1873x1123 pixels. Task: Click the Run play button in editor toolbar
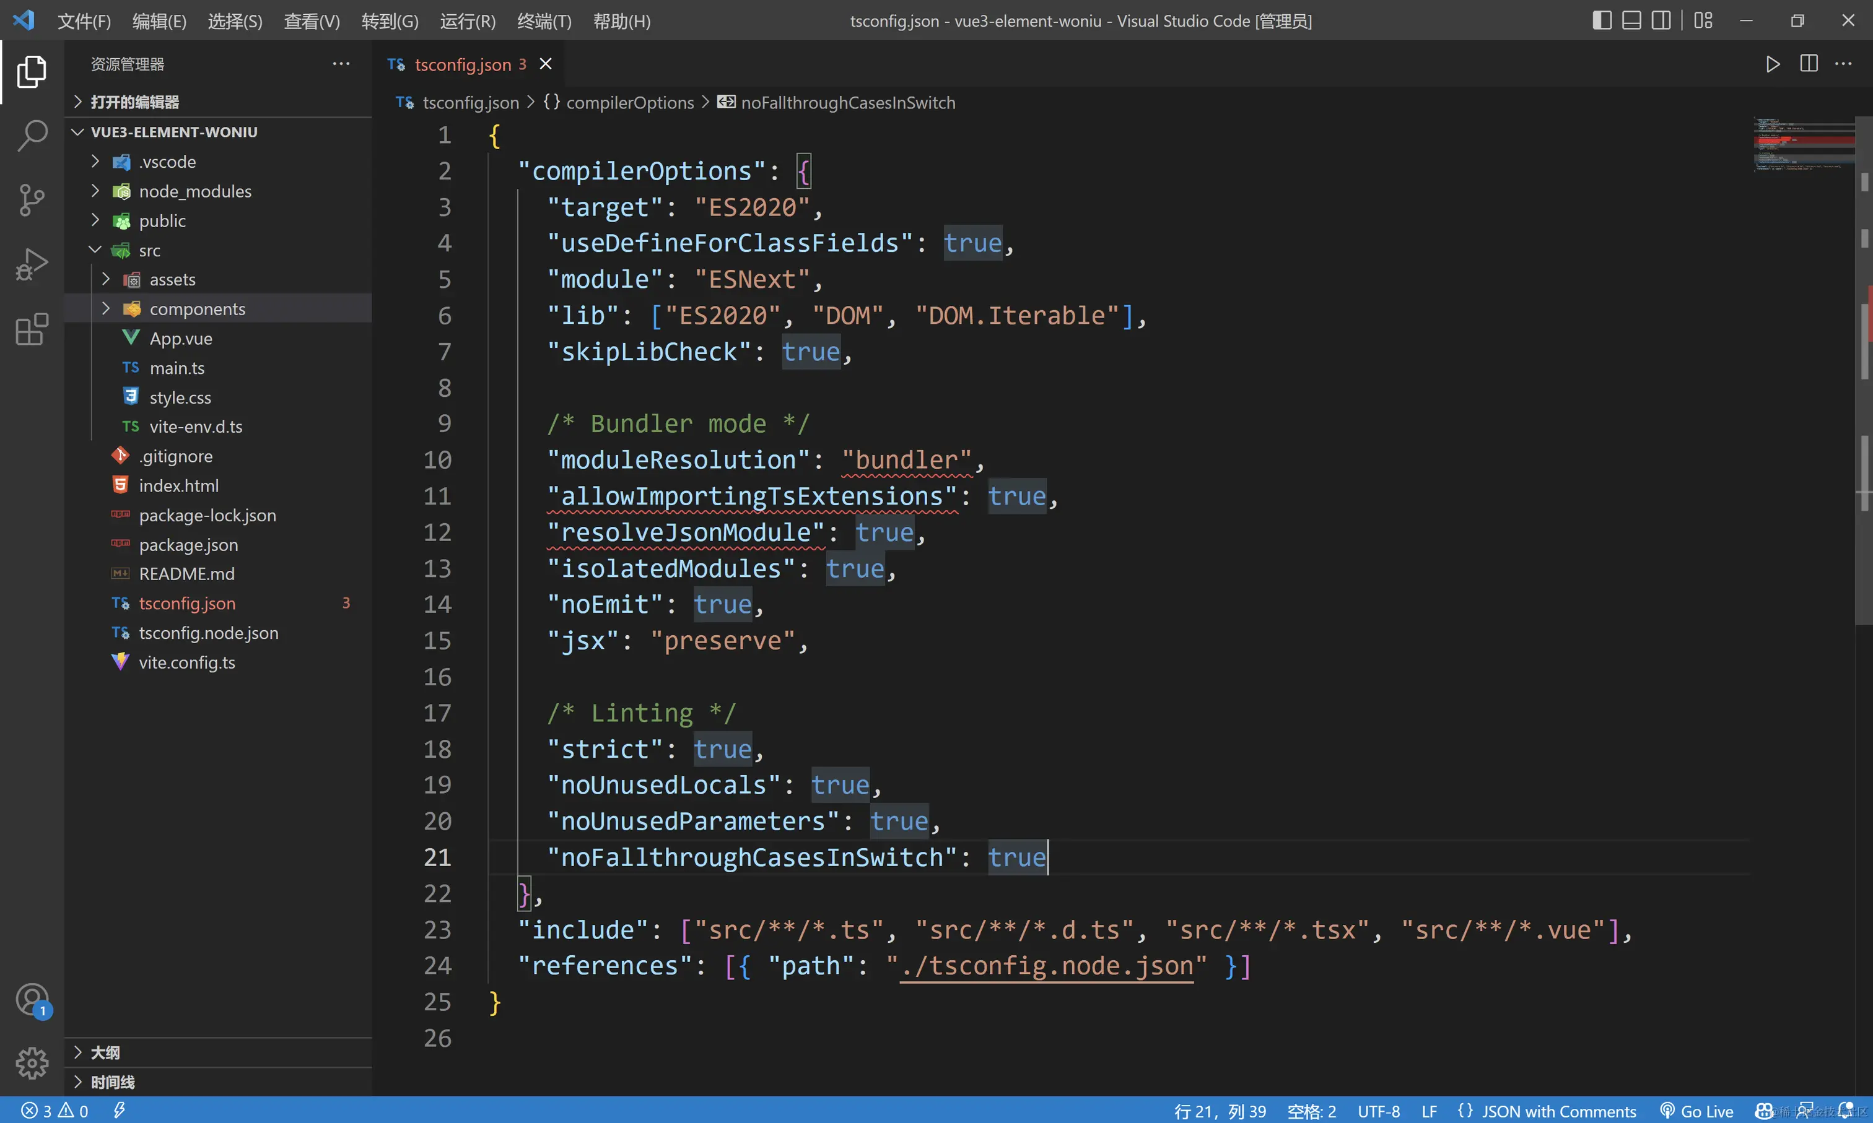(x=1772, y=64)
